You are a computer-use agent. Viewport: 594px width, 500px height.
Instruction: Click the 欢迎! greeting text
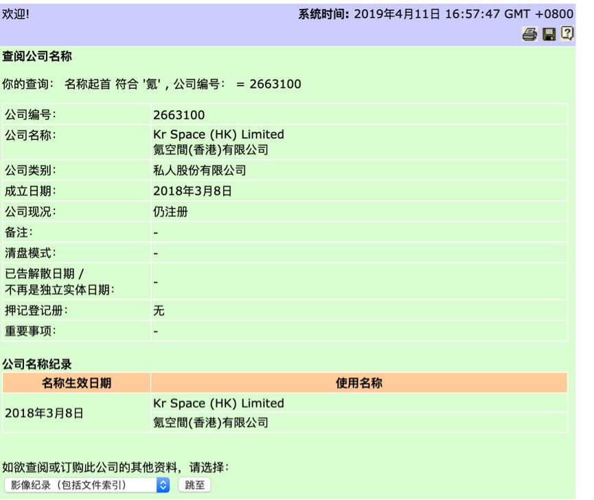16,14
